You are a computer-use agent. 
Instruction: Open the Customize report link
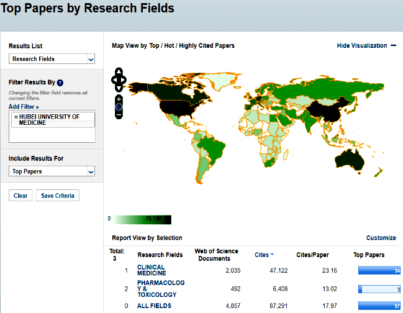tap(381, 238)
